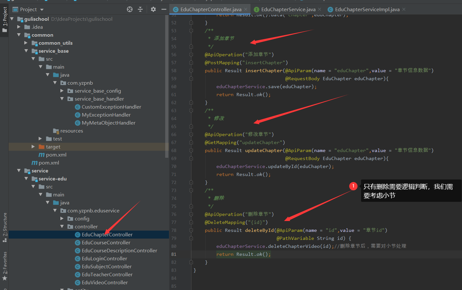462x290 pixels.
Task: Click the module icon of common_utils
Action: click(35, 43)
